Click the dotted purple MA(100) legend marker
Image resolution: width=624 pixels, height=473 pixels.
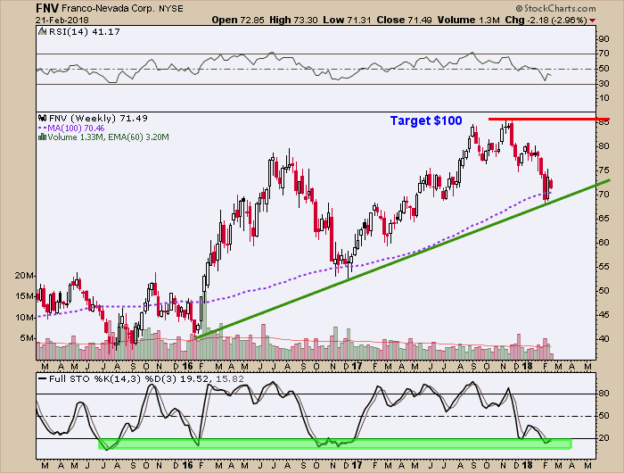click(42, 129)
